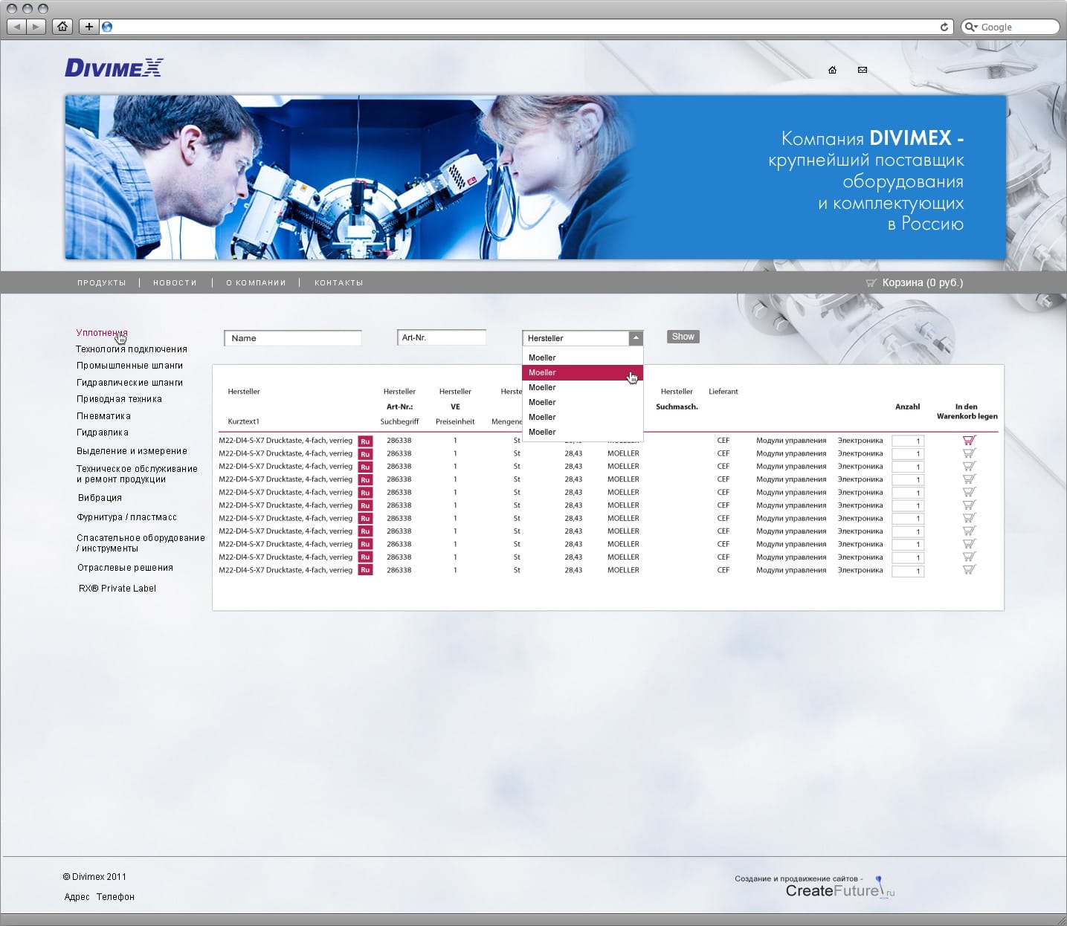Click Технология подключения sidebar category

click(x=131, y=349)
